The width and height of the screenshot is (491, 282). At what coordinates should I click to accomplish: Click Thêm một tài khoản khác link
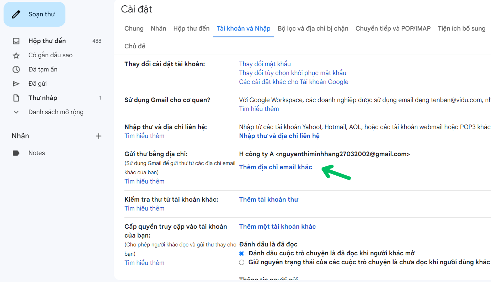(x=277, y=227)
